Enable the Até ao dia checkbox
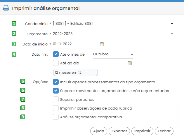 [x=56, y=63]
